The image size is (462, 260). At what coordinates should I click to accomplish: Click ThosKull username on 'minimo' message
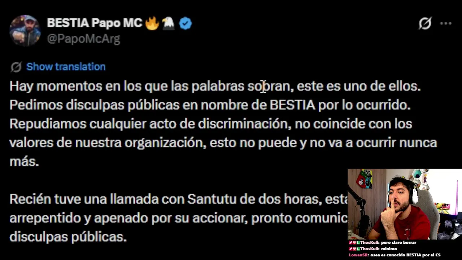pos(369,249)
